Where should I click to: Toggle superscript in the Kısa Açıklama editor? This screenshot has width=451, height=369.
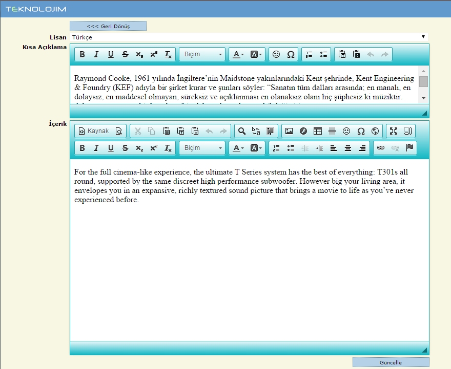click(x=154, y=54)
